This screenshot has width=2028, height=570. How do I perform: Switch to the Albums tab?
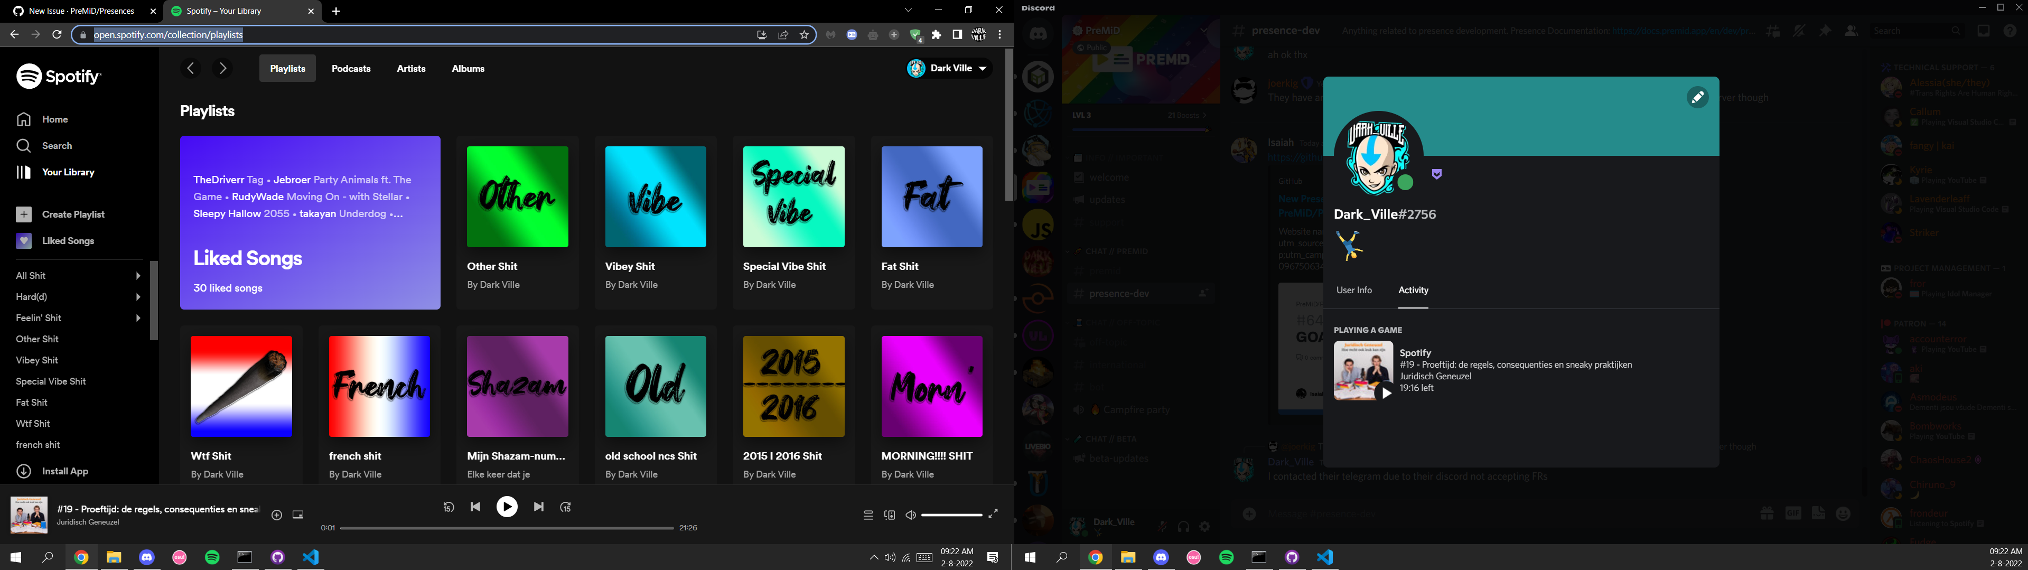[x=469, y=69]
